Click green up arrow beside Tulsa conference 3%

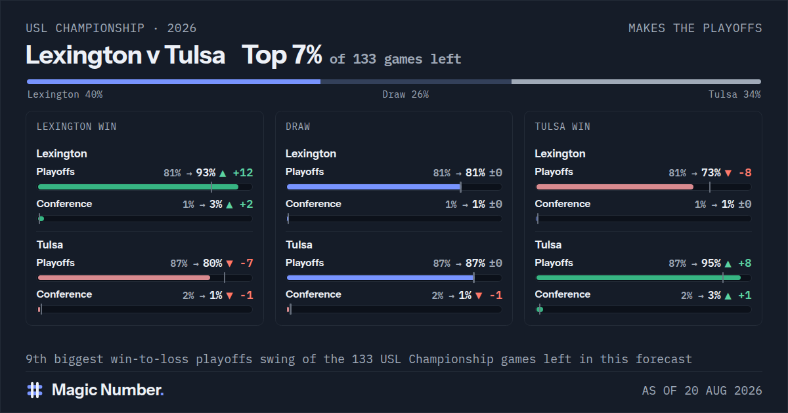tap(728, 296)
